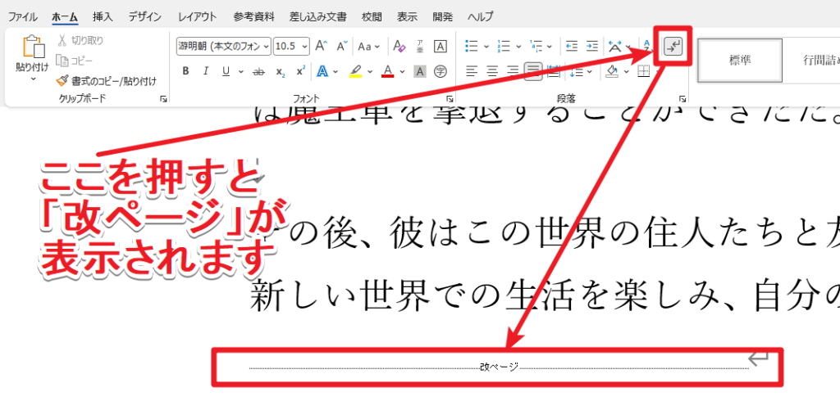Apply subscript x₂ formatting
The height and width of the screenshot is (401, 840).
coord(280,71)
